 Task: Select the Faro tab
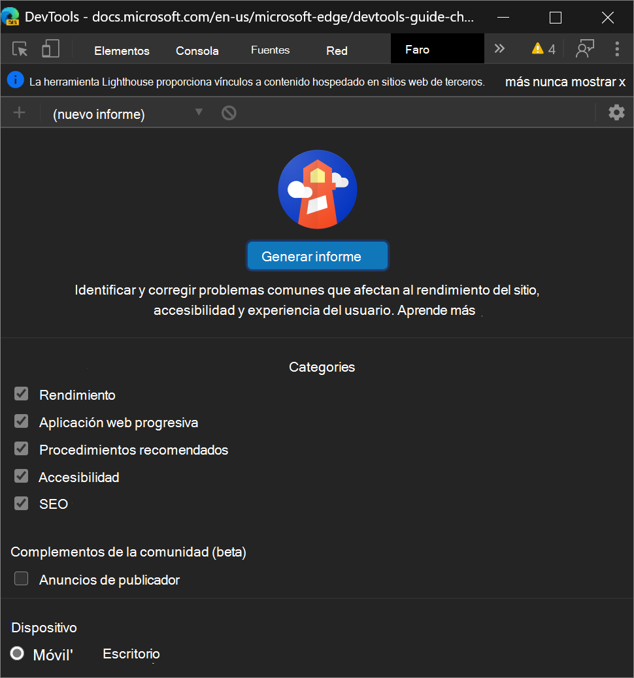[x=437, y=49]
